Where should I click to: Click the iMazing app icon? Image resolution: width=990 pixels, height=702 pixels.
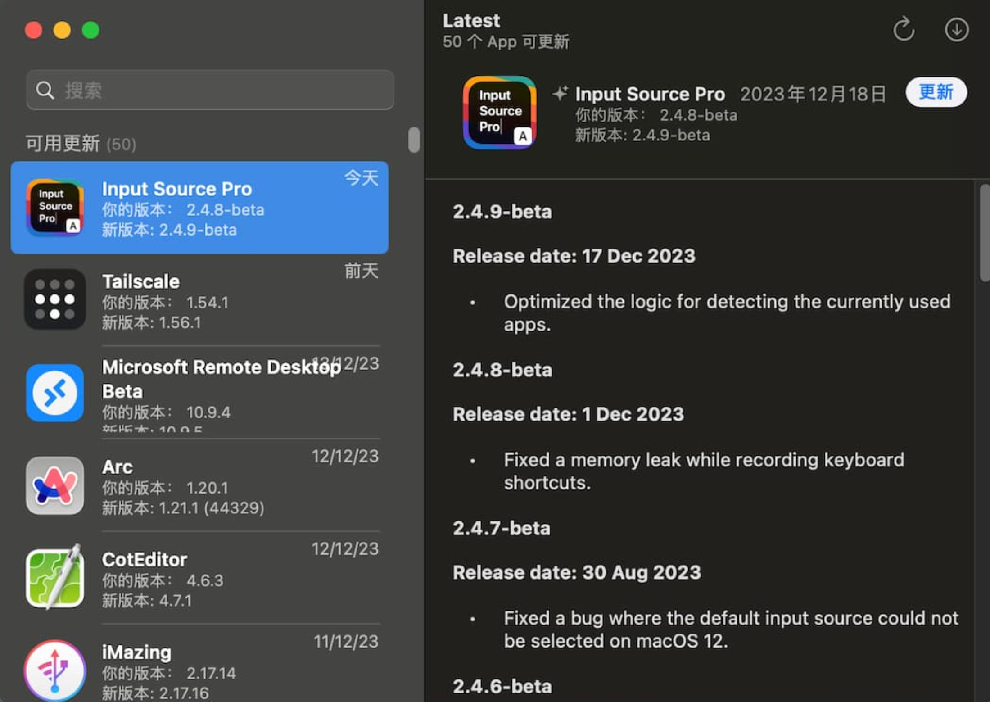pos(55,670)
